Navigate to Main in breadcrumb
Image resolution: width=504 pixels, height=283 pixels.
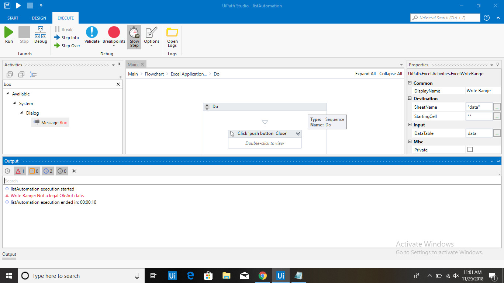(x=133, y=74)
